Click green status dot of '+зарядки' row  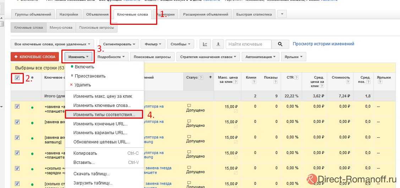coord(32,169)
